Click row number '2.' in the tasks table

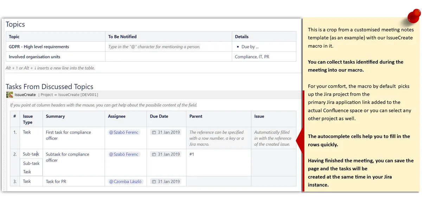pos(15,154)
